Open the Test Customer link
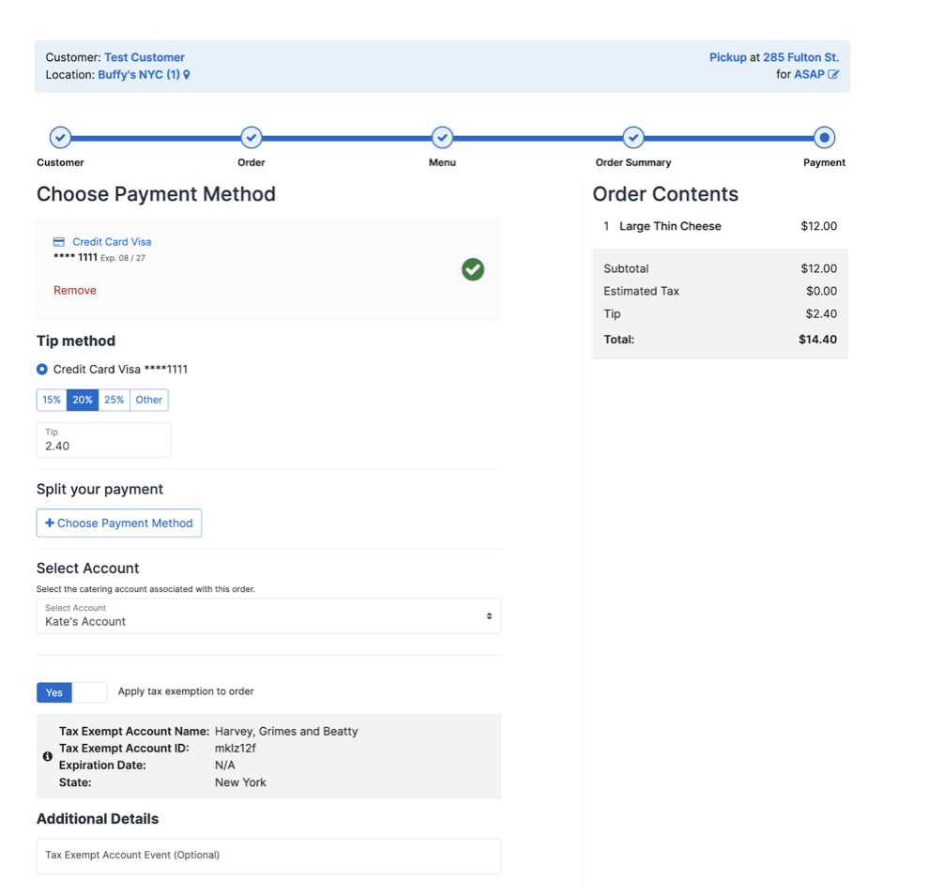This screenshot has height=895, width=944. pyautogui.click(x=145, y=58)
